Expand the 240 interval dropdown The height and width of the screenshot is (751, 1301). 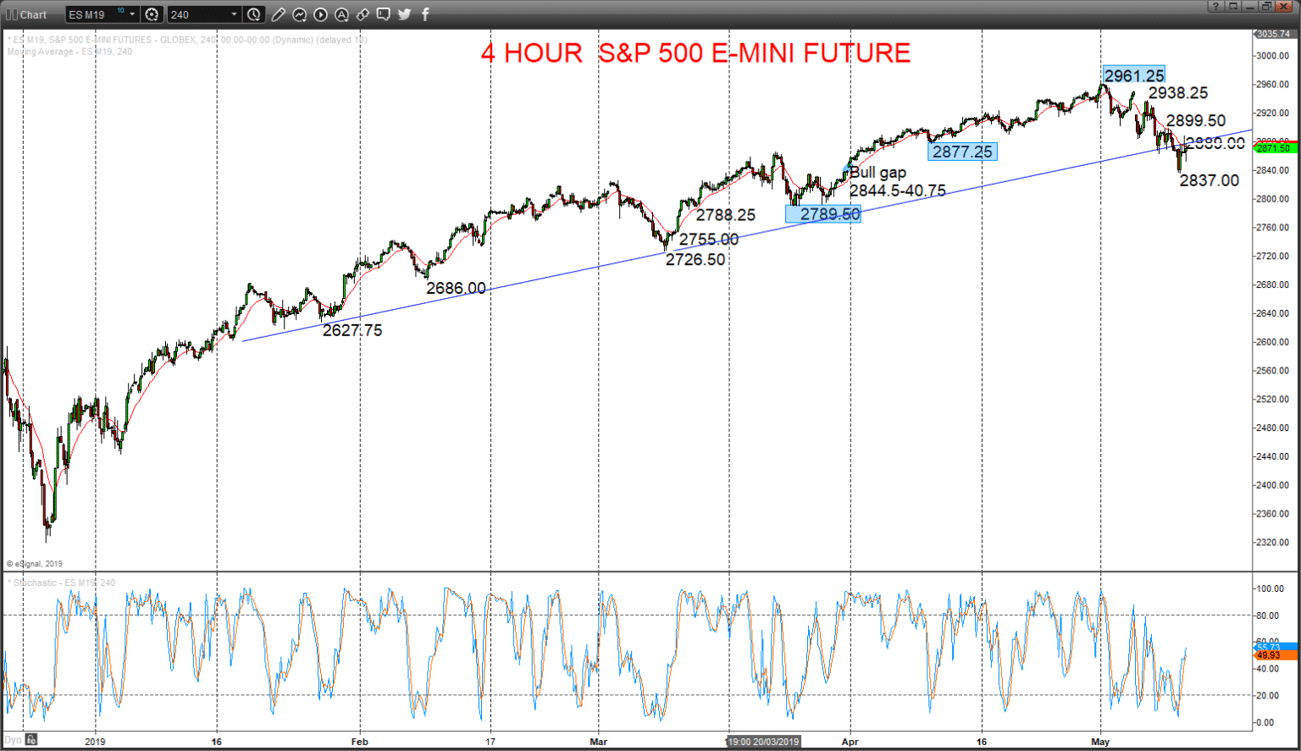[234, 14]
